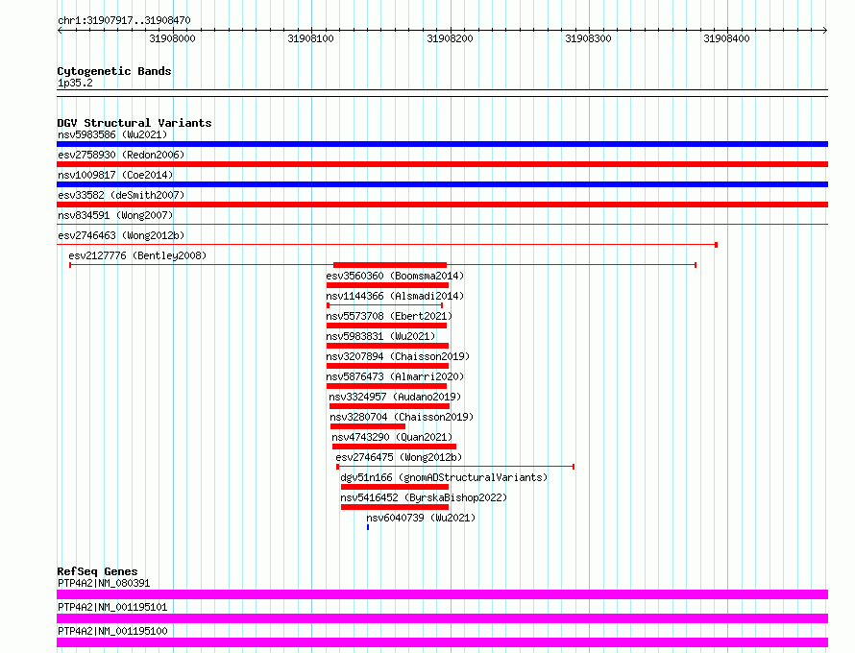This screenshot has height=653, width=855.
Task: Click the red dgv51n166 variant bar
Action: pos(395,487)
